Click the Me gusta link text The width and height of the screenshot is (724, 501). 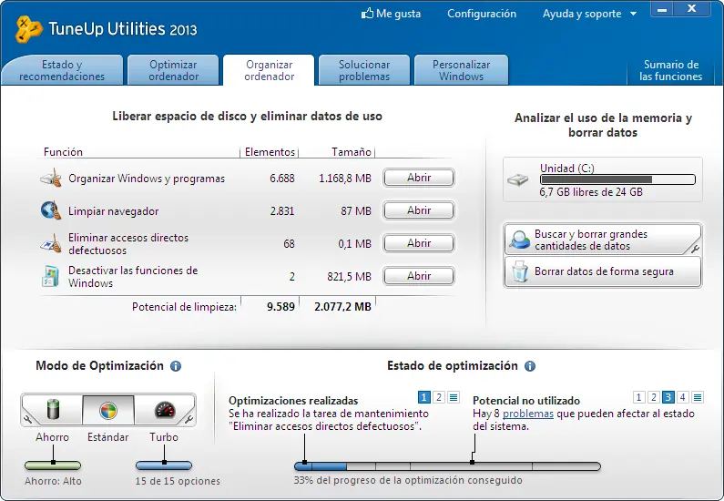(x=398, y=14)
